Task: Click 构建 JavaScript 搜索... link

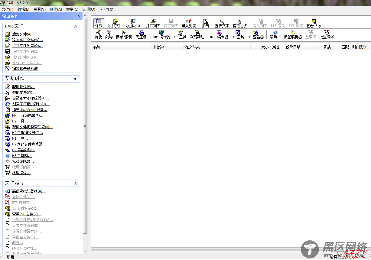Action: pyautogui.click(x=30, y=110)
